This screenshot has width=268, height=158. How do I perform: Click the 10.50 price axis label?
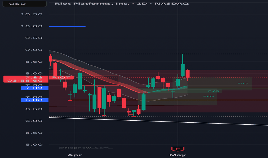tap(32, 14)
